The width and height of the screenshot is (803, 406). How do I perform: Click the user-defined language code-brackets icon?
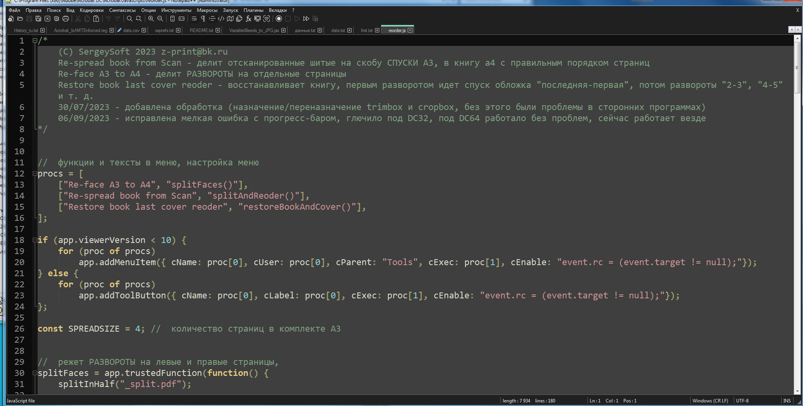click(221, 19)
